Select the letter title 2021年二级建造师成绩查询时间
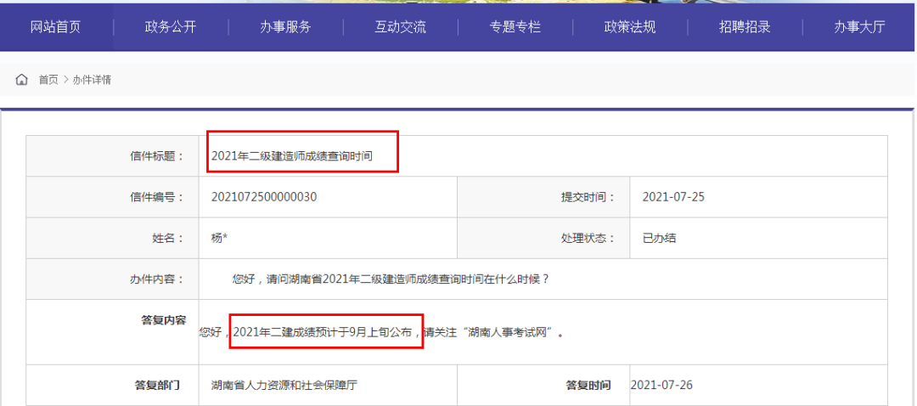917x406 pixels. (292, 155)
